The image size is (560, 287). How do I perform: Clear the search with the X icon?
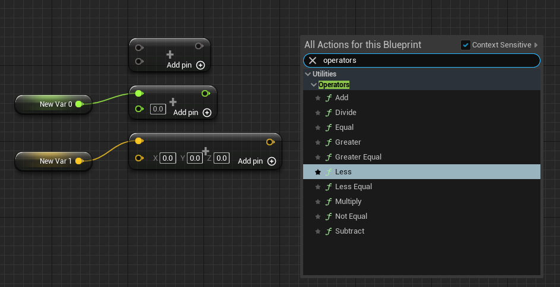pyautogui.click(x=313, y=60)
